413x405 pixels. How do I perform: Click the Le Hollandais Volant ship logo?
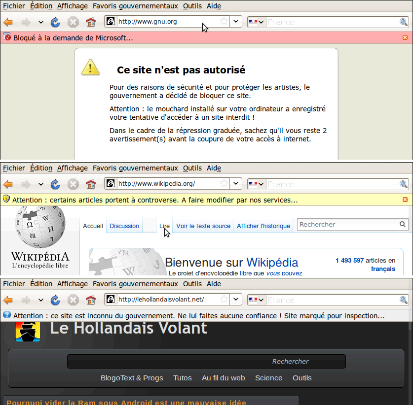(x=28, y=332)
